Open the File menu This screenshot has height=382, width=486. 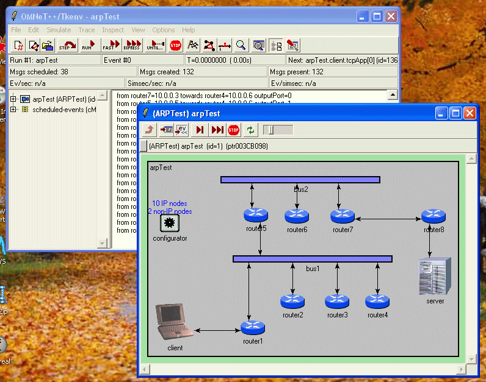(16, 30)
